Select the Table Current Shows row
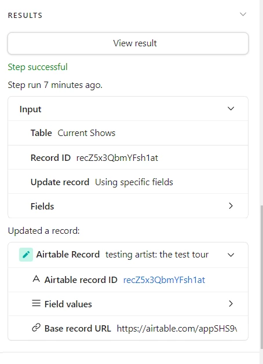263x364 pixels. [x=128, y=133]
